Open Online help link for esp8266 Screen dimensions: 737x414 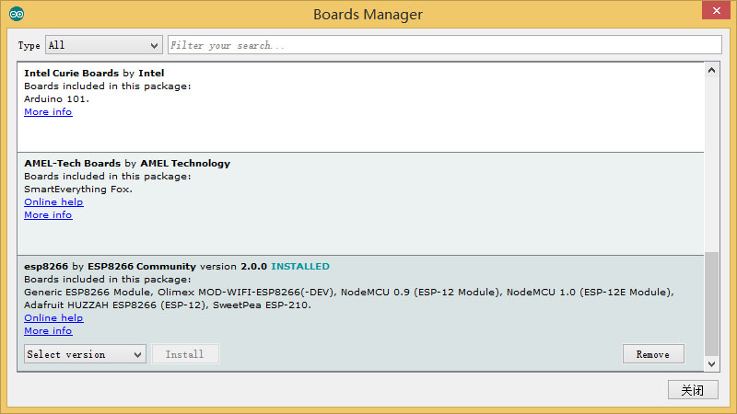point(53,317)
